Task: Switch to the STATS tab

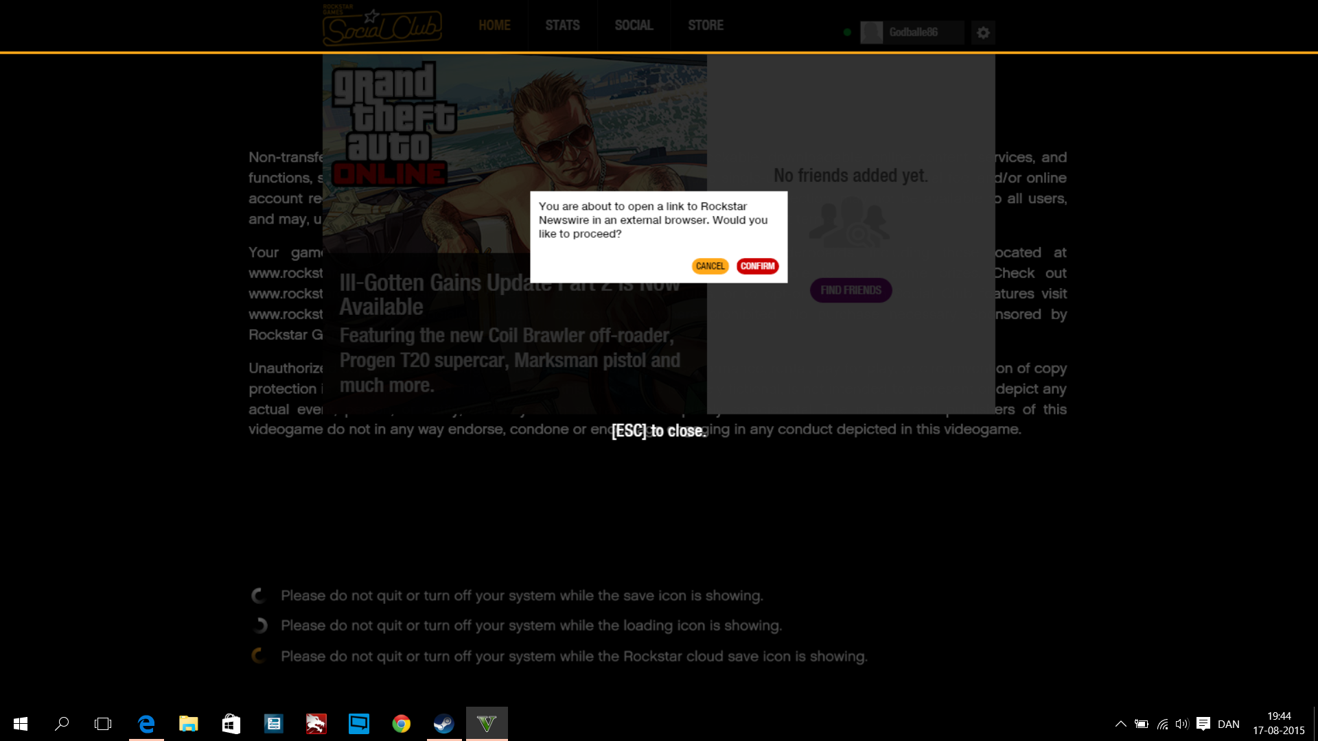Action: [562, 25]
